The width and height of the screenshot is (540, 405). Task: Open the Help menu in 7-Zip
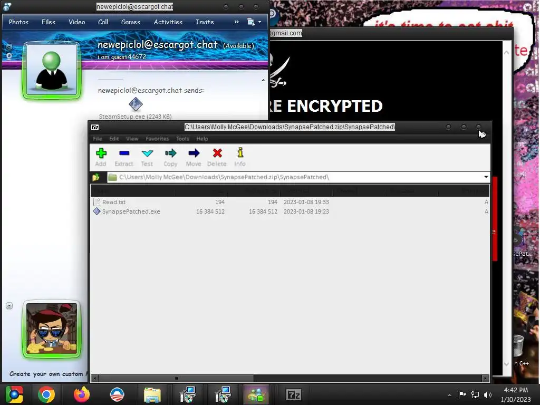click(x=202, y=139)
